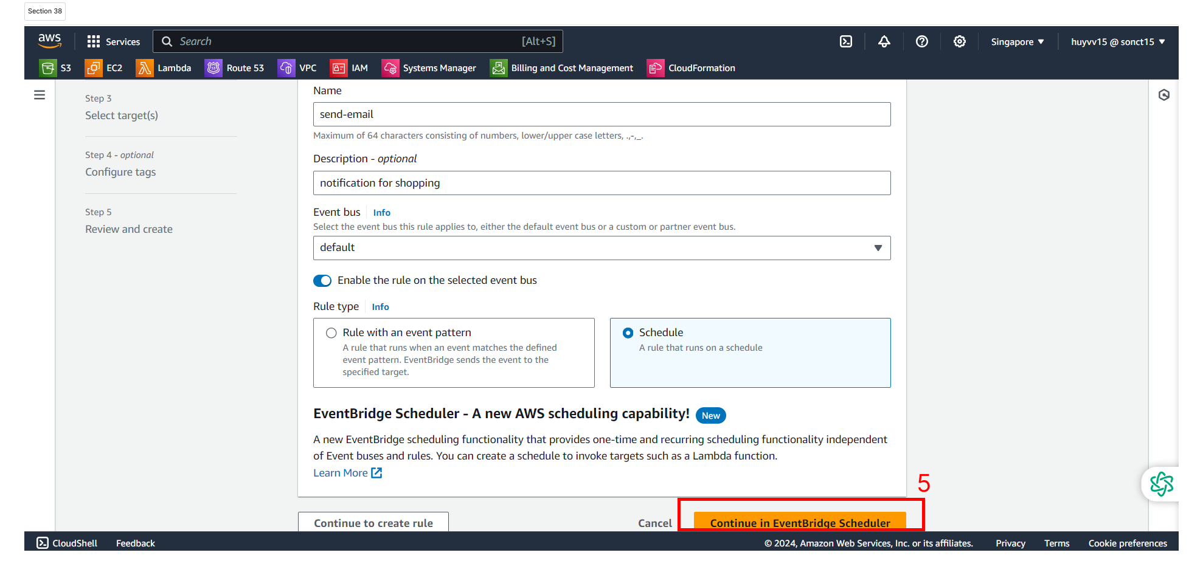Open Feedback link in footer
Viewport: 1203px width, 575px height.
[136, 543]
